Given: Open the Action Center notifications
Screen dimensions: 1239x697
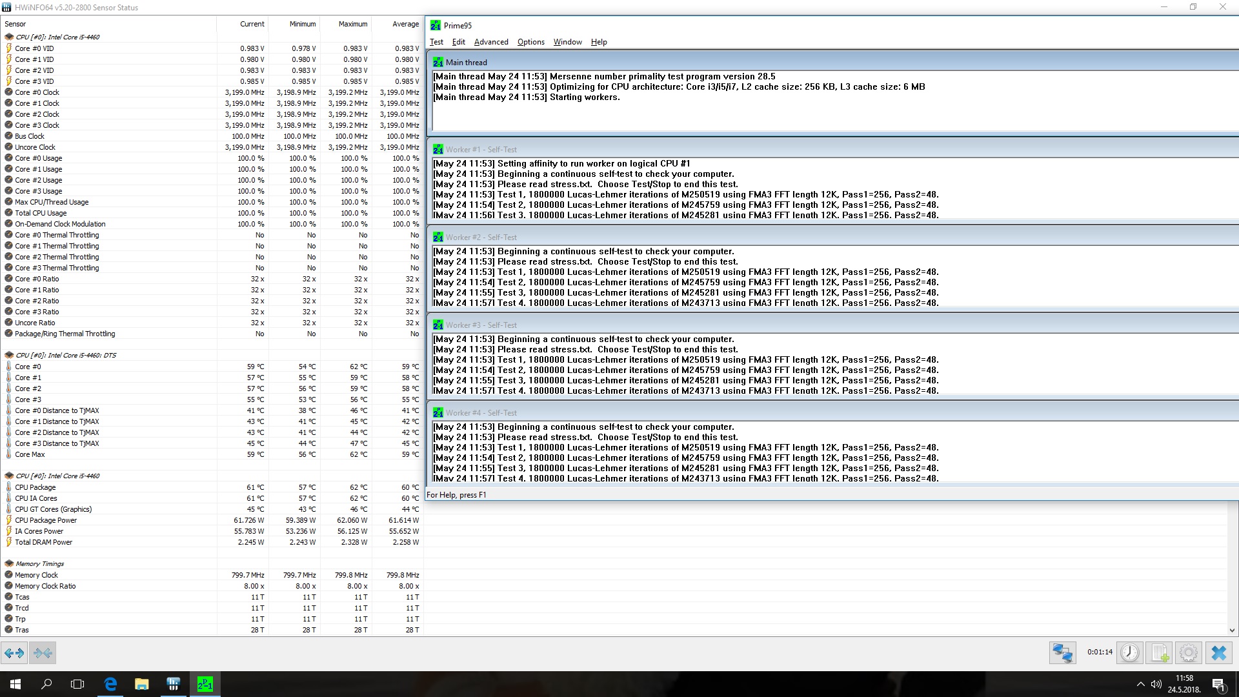Looking at the screenshot, I should (x=1219, y=684).
